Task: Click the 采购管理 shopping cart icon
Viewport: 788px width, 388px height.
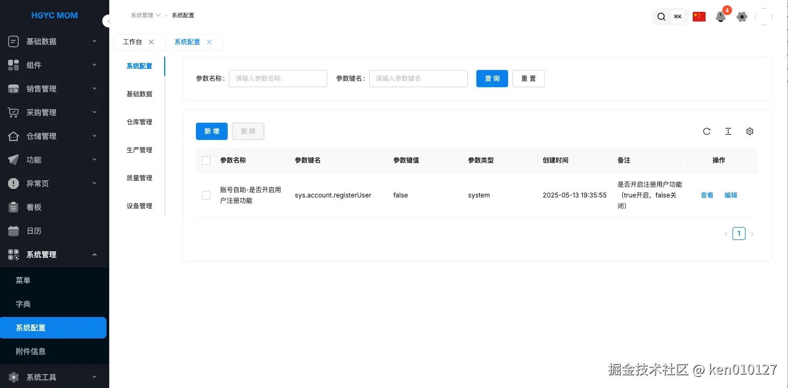Action: click(13, 112)
